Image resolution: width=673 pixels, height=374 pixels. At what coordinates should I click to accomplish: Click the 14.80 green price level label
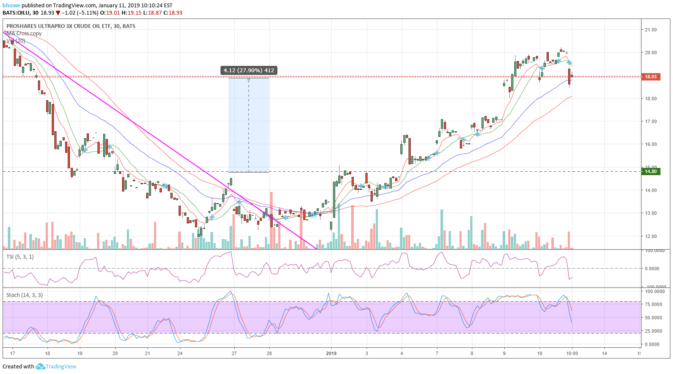[x=651, y=171]
